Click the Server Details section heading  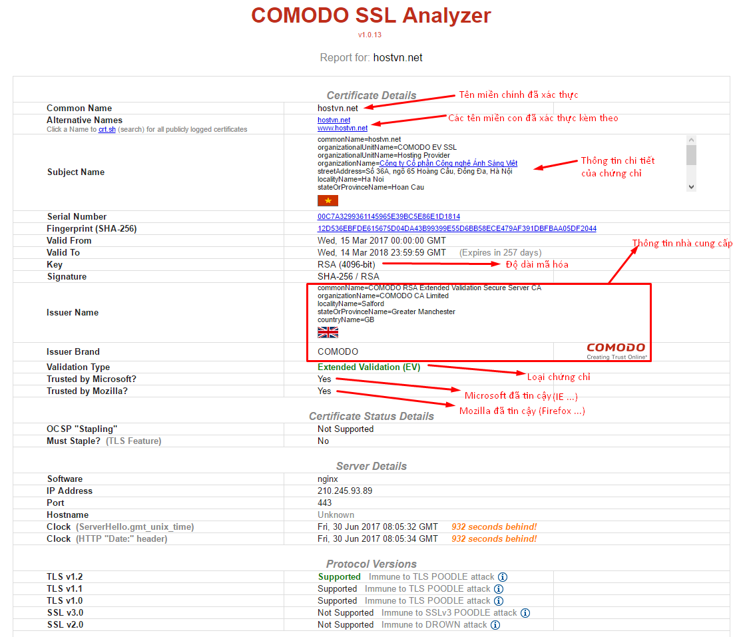tap(371, 467)
